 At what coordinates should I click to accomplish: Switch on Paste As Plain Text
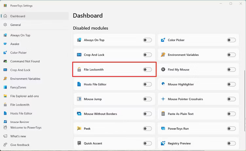(x=231, y=114)
